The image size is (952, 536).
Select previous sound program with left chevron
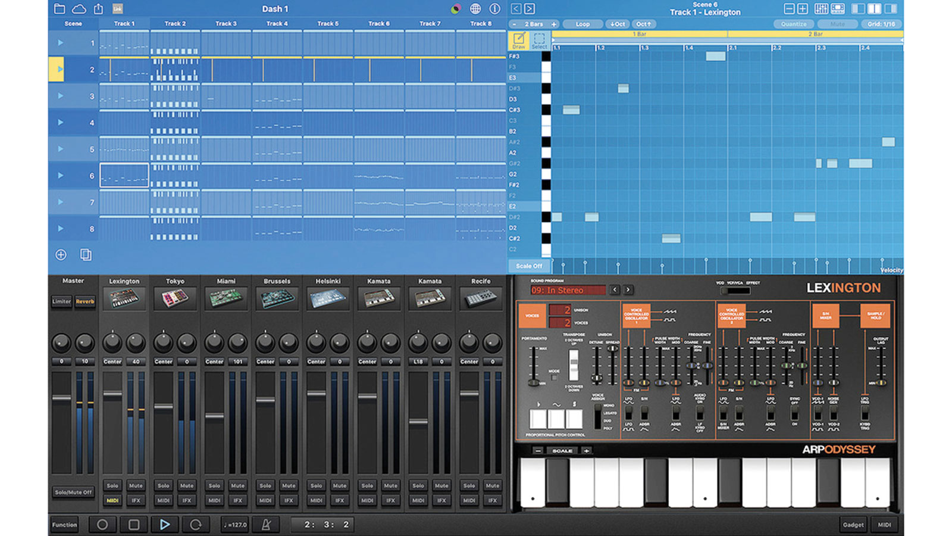tap(615, 290)
